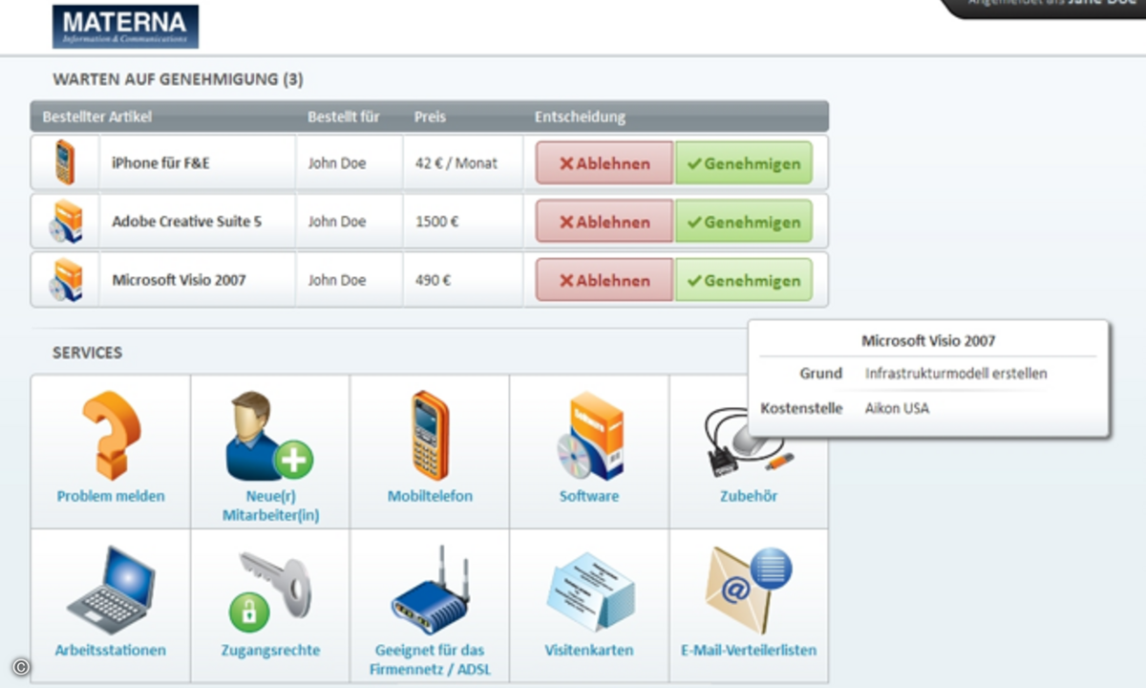Open the Visitenkarten link
1146x688 pixels.
(589, 650)
